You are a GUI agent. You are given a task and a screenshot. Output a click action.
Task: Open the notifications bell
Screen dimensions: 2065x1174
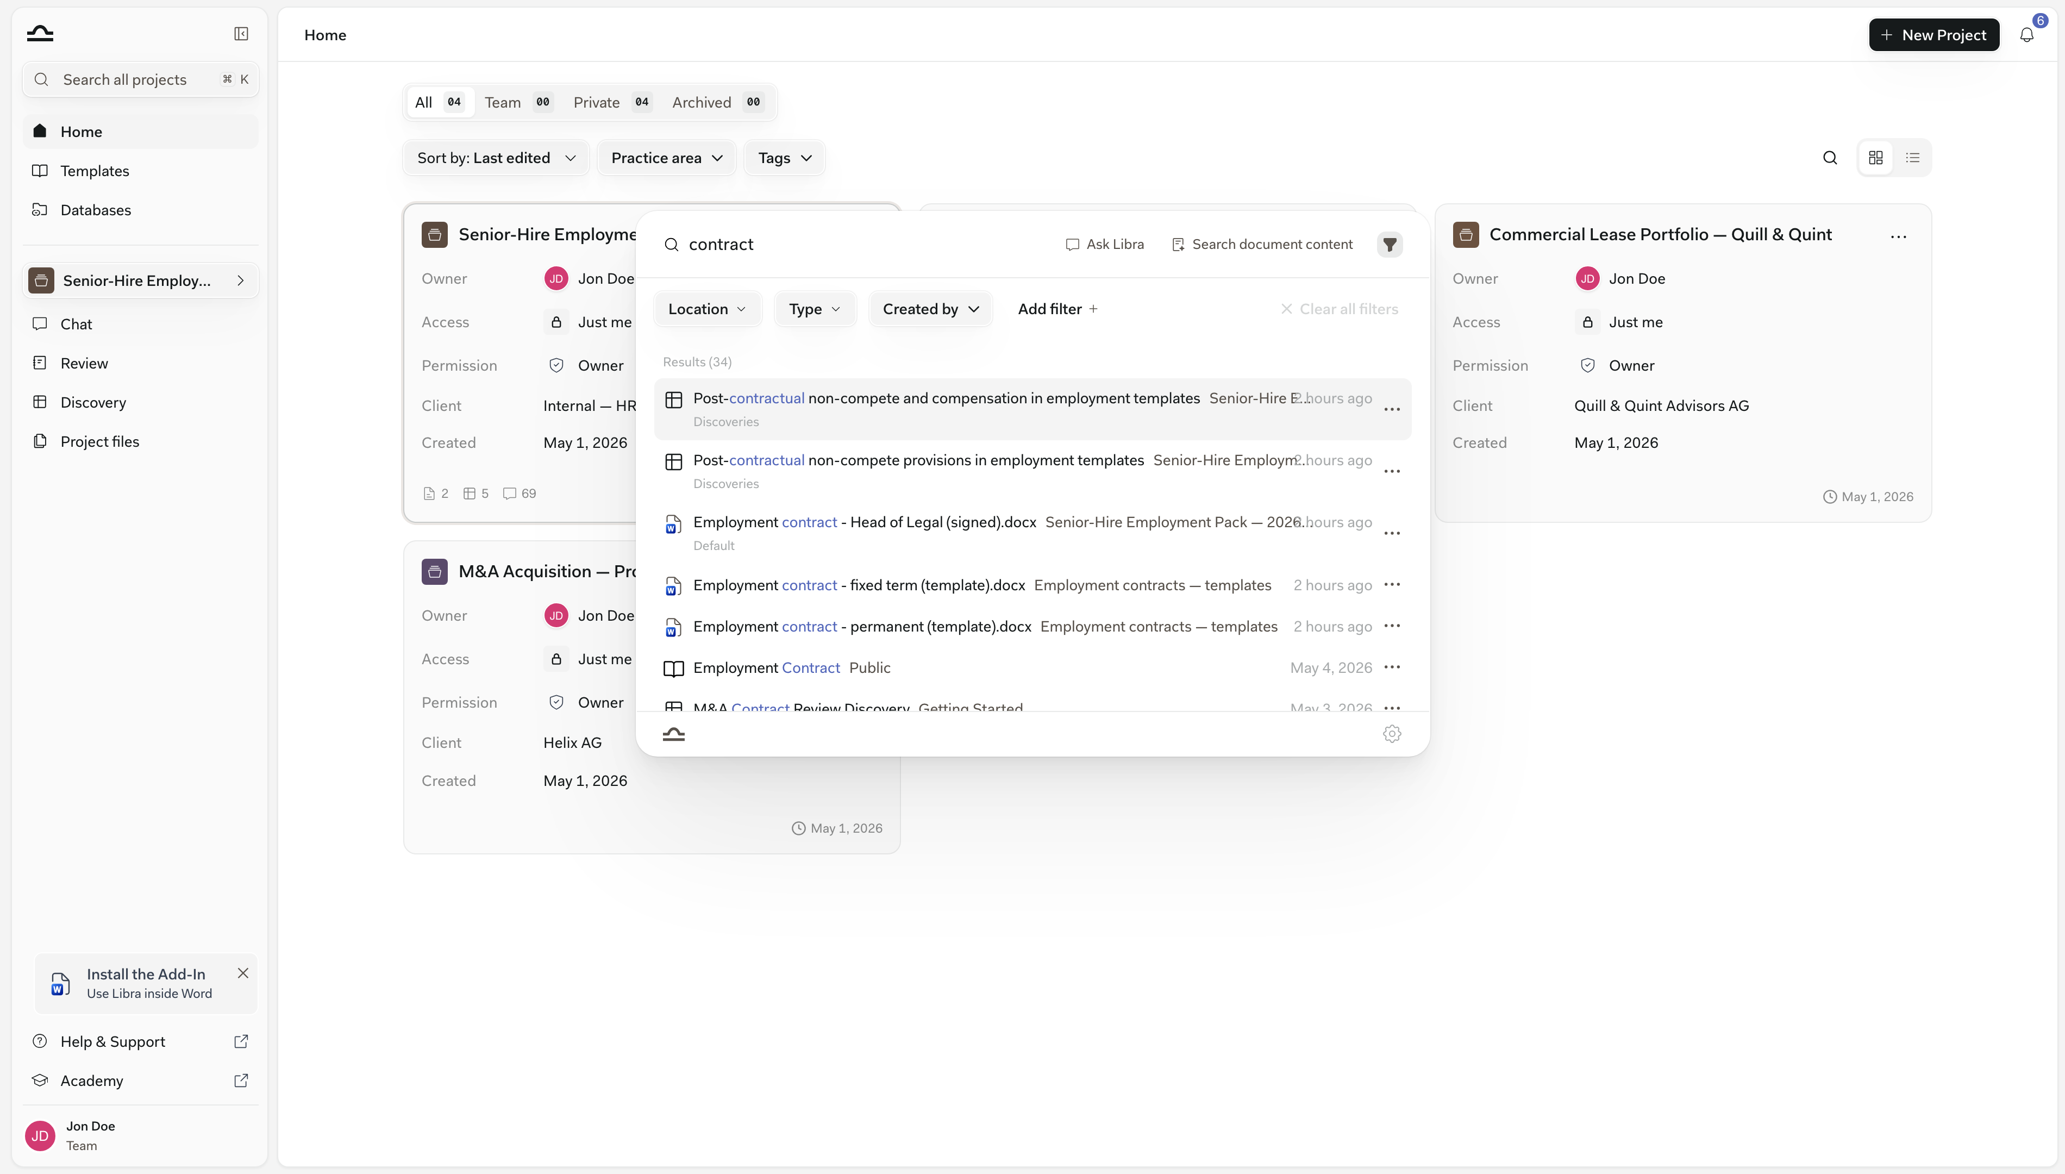[x=2026, y=35]
